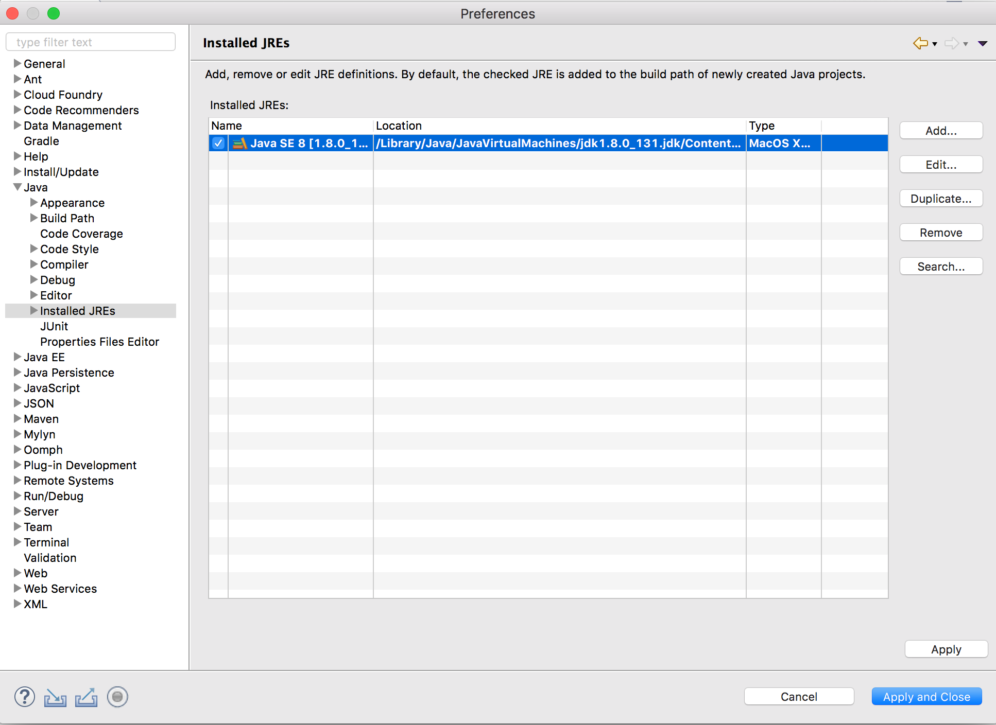
Task: Click the MacOS X type cell
Action: pyautogui.click(x=783, y=143)
